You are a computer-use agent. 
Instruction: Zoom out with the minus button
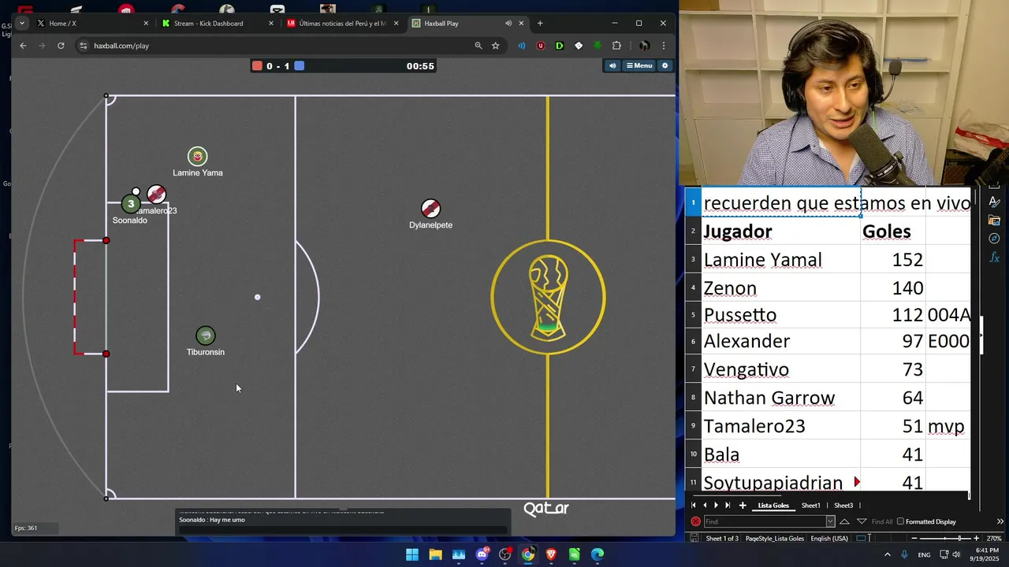[916, 538]
